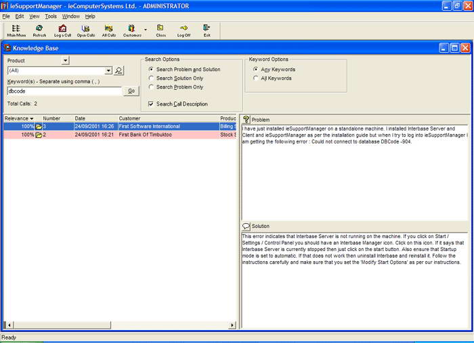Click the product search magnifier icon
This screenshot has width=474, height=343.
tap(118, 70)
